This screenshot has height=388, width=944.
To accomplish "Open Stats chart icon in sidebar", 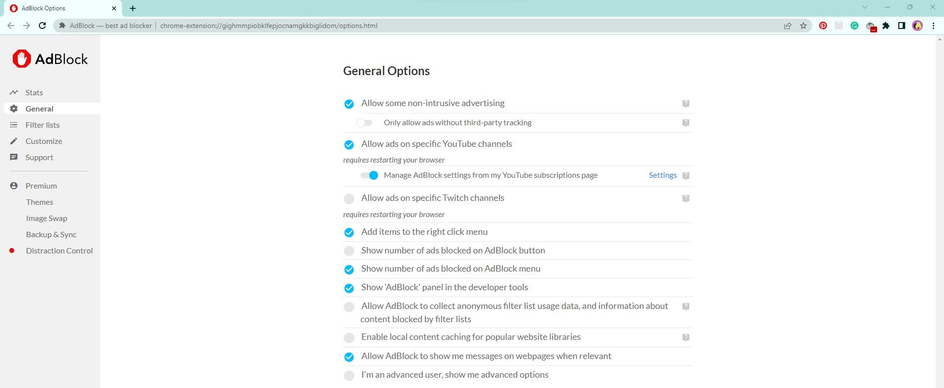I will [14, 92].
